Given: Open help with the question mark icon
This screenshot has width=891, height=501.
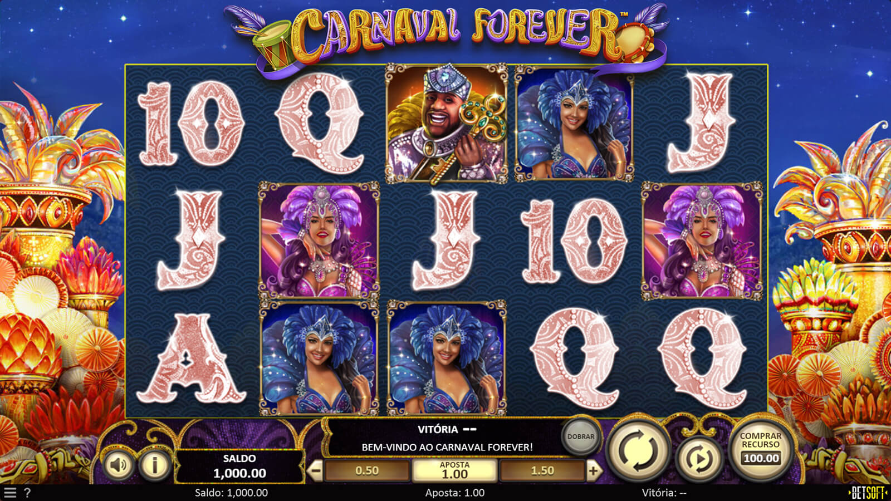Looking at the screenshot, I should (x=27, y=493).
